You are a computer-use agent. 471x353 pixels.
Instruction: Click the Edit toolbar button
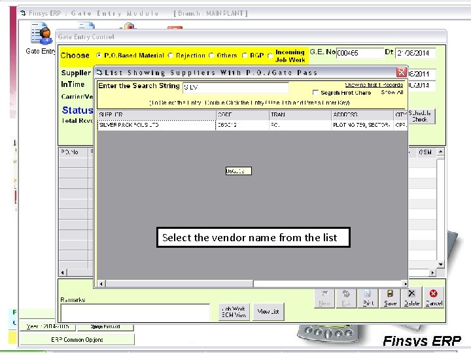pos(346,298)
